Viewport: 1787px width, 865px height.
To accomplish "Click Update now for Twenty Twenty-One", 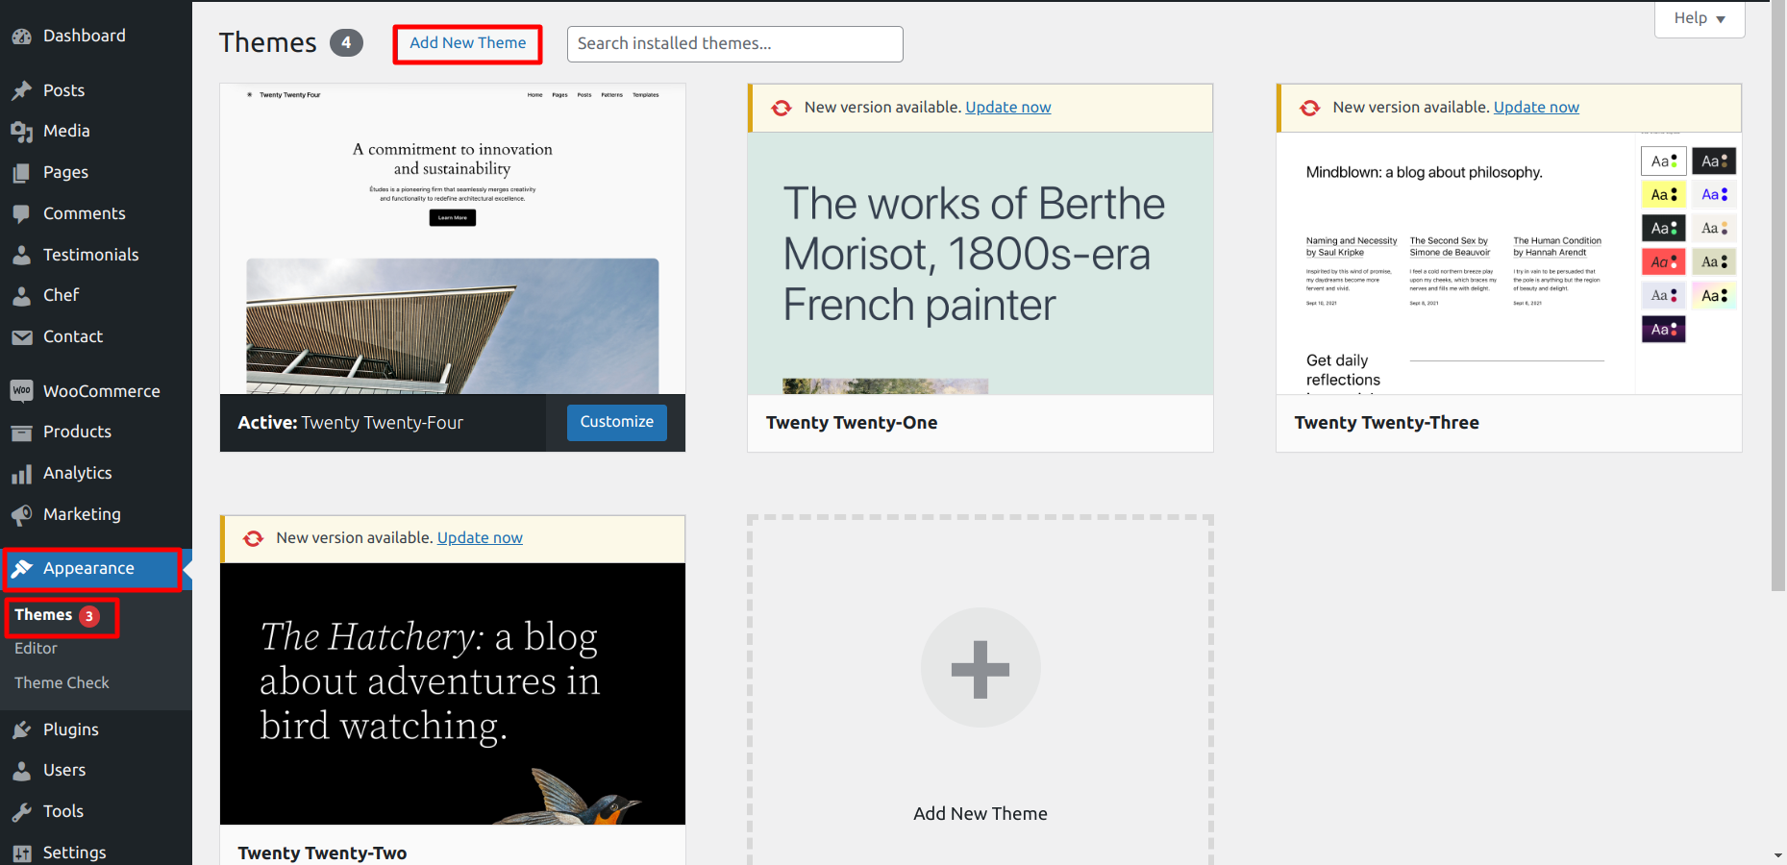I will [1007, 108].
